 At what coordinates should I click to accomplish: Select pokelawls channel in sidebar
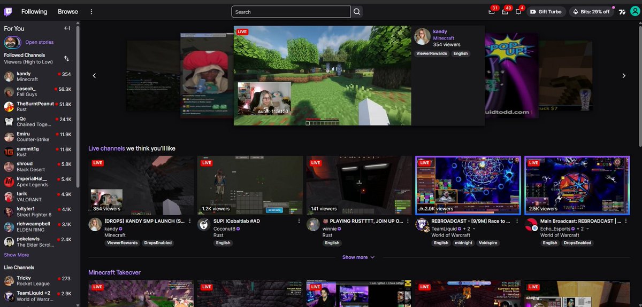click(x=39, y=242)
